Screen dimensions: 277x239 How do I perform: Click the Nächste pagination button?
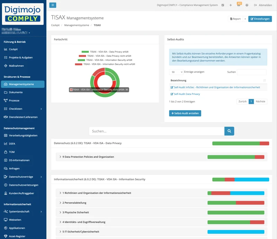tap(260, 101)
